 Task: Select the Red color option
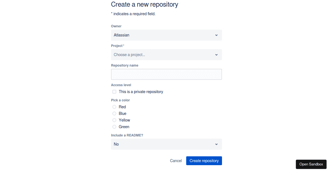coord(114,107)
